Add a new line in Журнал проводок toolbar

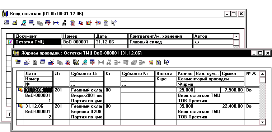[x=18, y=62]
